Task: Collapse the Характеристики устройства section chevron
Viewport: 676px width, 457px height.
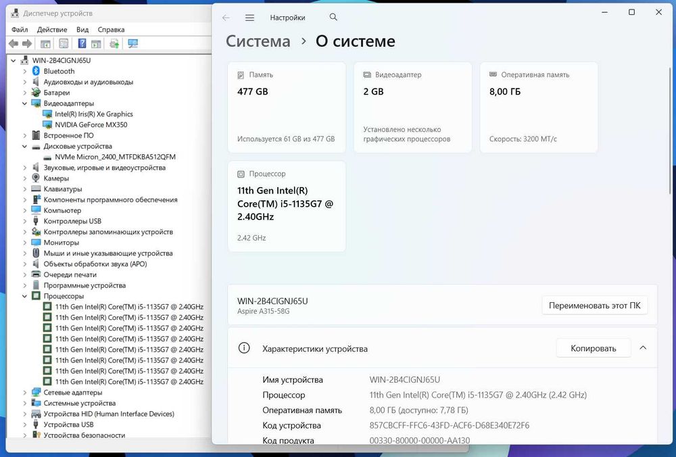Action: tap(643, 348)
